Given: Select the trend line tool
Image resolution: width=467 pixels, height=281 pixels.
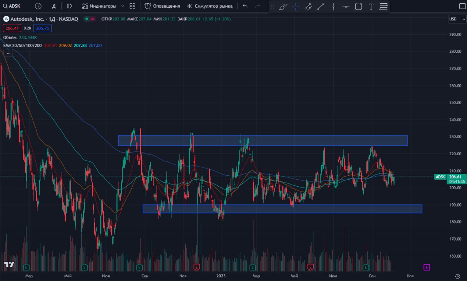Looking at the screenshot, I should 321,7.
